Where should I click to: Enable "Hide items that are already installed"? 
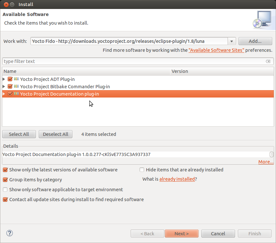(142, 170)
